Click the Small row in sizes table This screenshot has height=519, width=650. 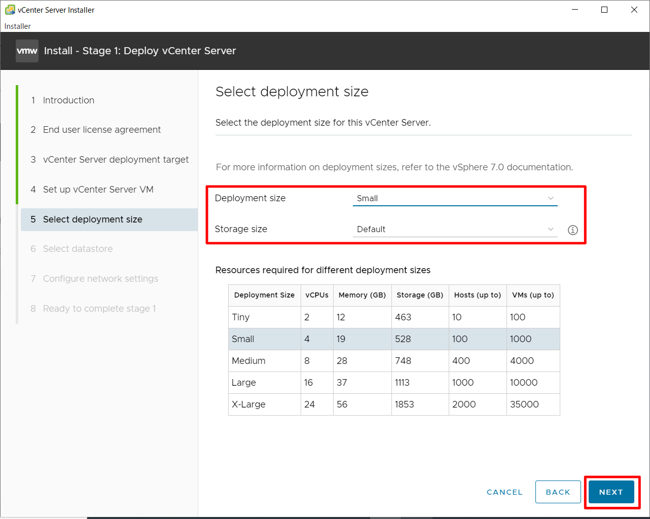click(x=394, y=339)
